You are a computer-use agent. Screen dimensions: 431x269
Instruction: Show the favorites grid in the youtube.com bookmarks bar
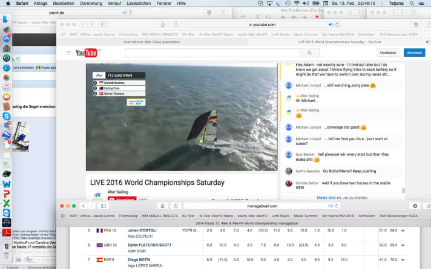(x=63, y=34)
